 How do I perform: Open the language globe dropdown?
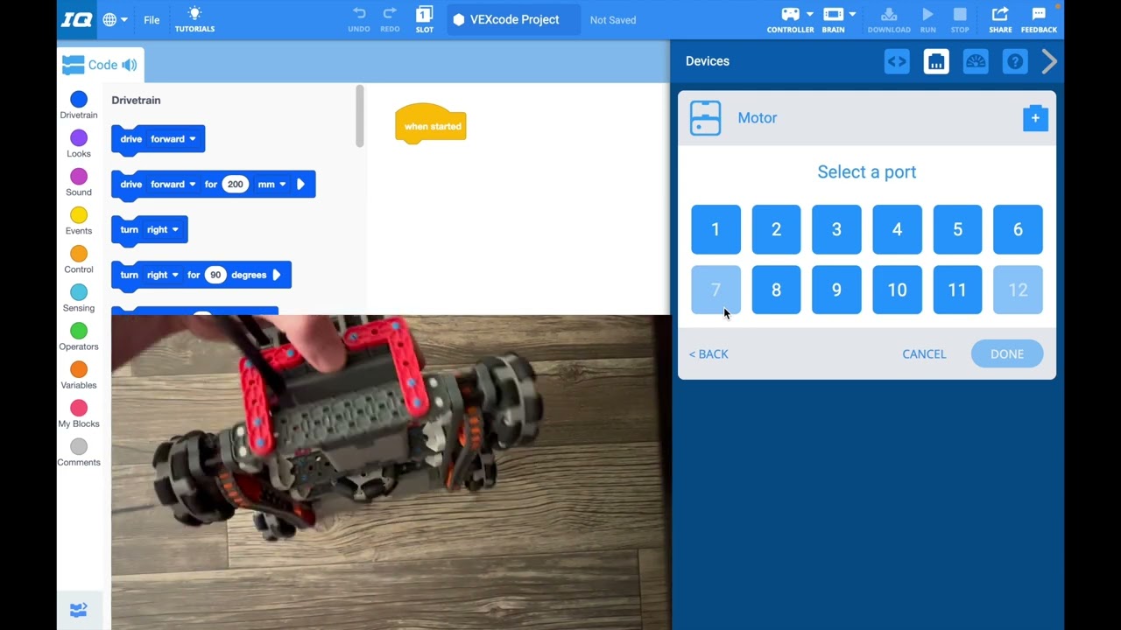point(115,19)
